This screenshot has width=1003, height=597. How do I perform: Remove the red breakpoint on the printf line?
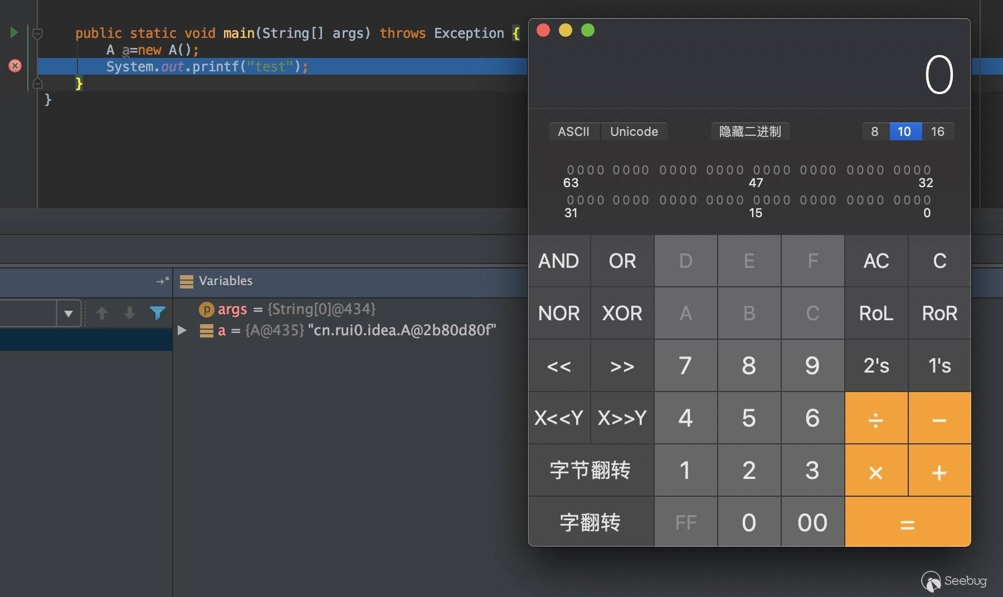[x=15, y=66]
